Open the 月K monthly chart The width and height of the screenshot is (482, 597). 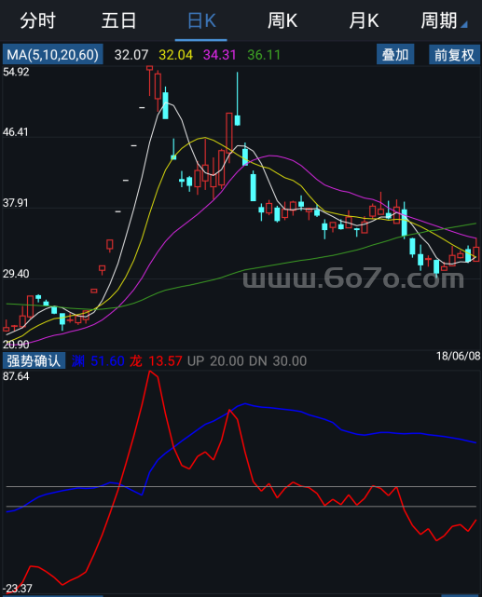click(x=364, y=20)
